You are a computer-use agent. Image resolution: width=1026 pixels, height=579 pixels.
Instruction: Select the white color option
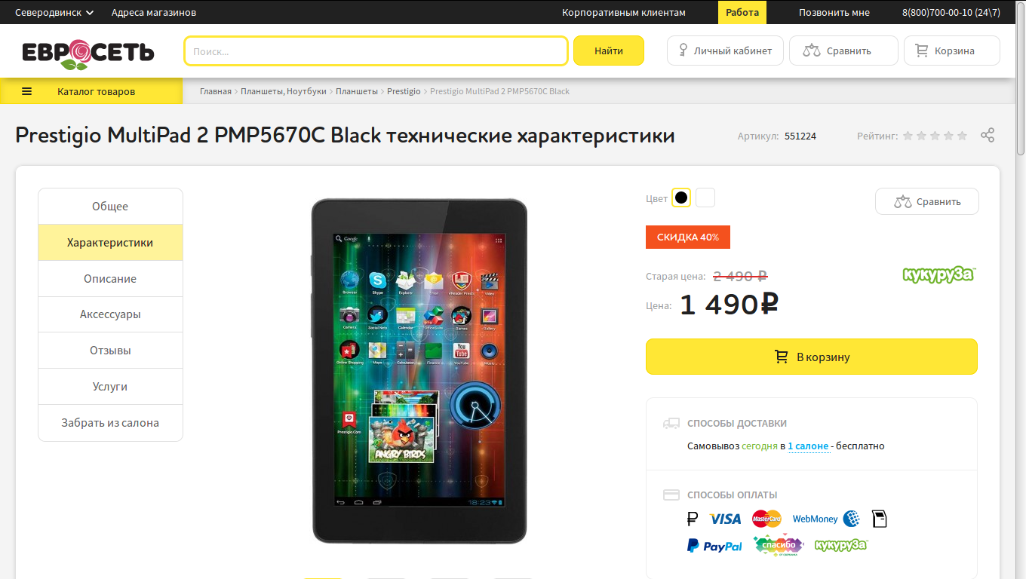pos(705,198)
